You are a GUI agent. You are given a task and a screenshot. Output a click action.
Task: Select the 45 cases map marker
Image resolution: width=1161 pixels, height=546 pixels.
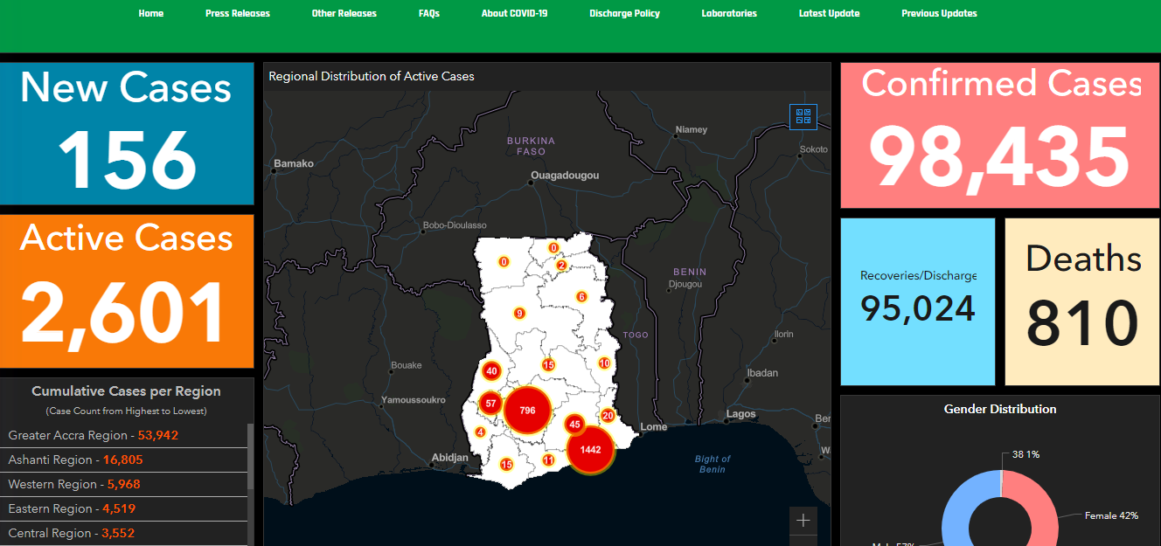click(574, 425)
